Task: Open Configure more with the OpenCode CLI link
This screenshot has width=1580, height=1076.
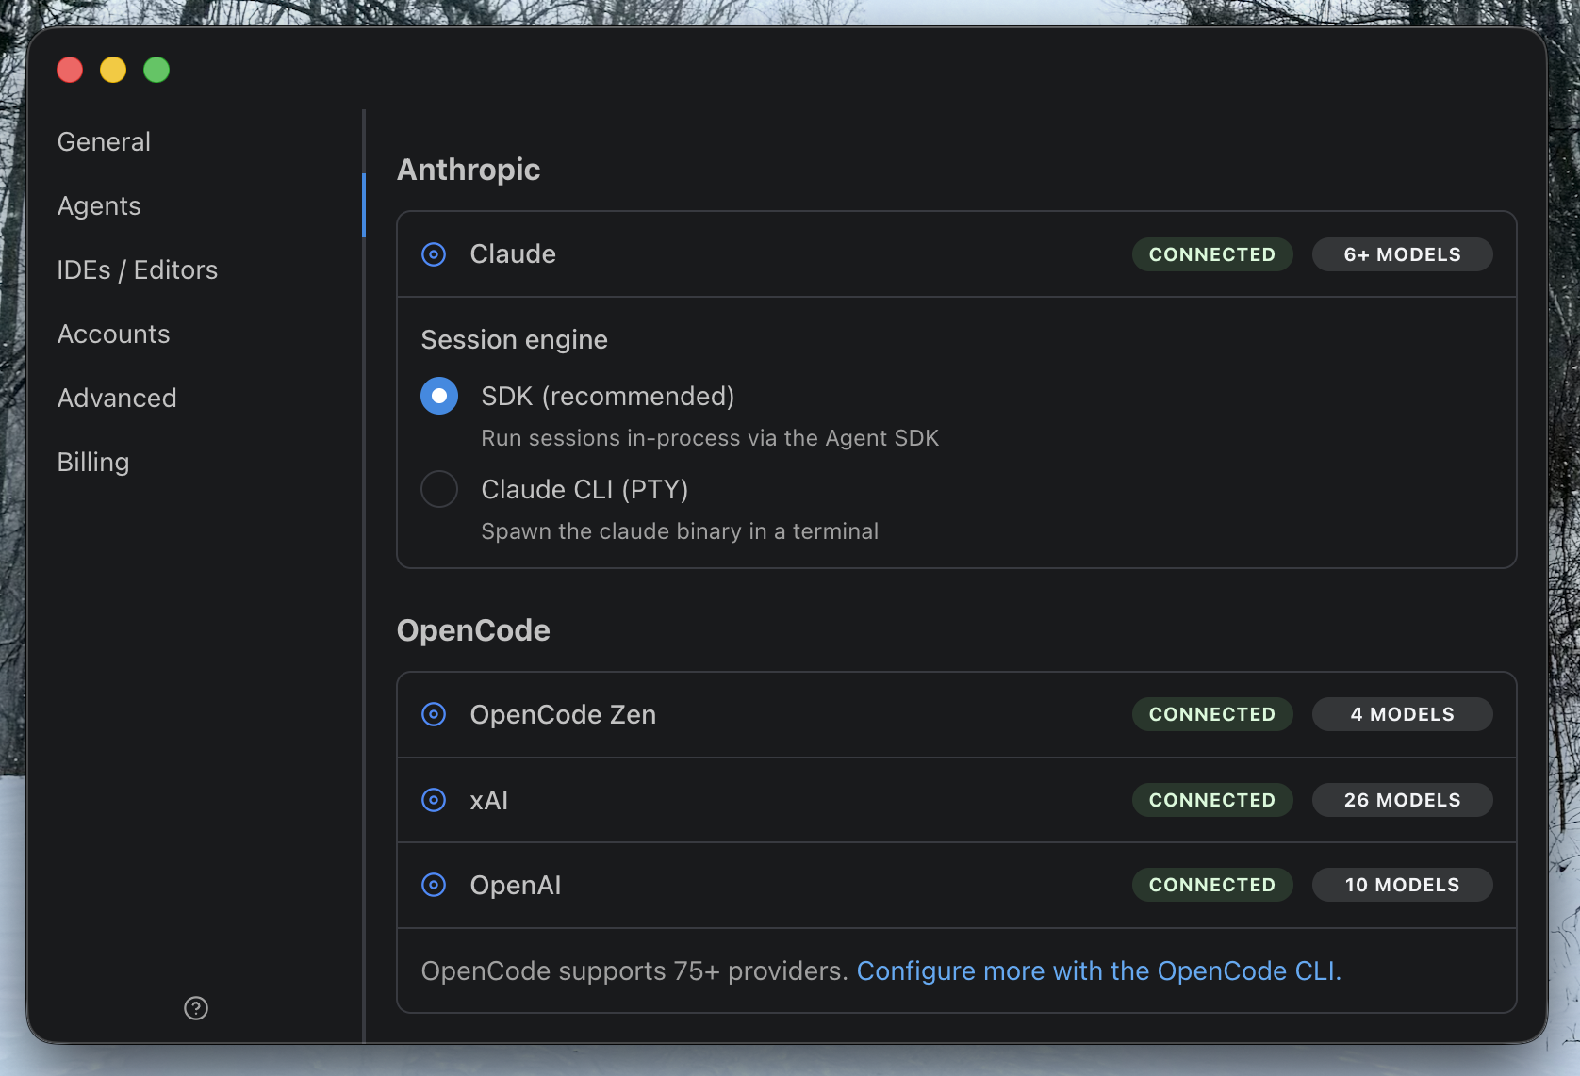Action: click(1098, 970)
